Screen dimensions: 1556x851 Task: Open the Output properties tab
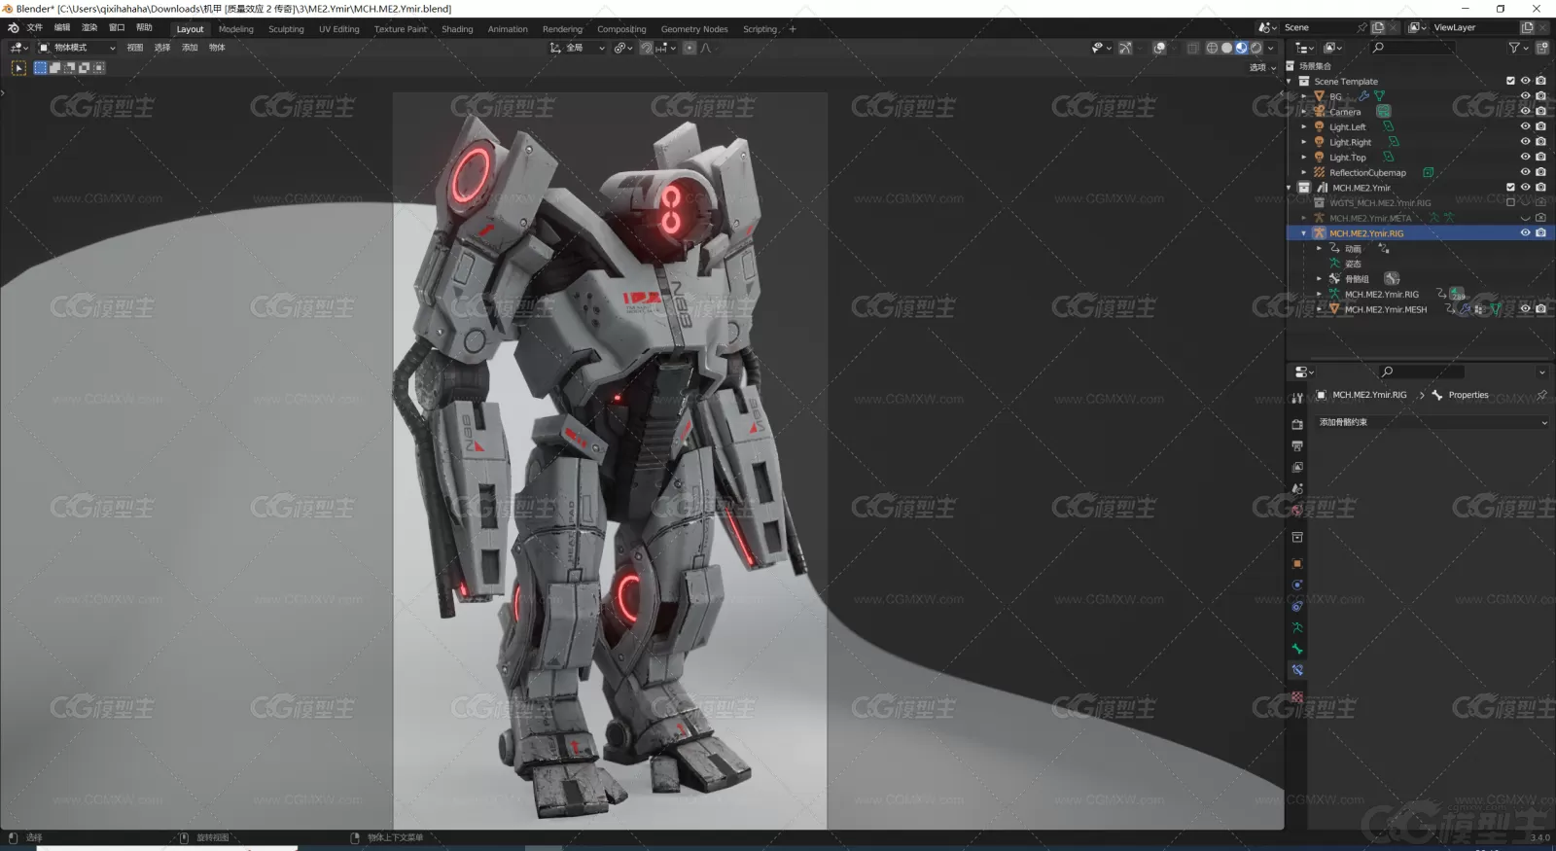pyautogui.click(x=1297, y=445)
